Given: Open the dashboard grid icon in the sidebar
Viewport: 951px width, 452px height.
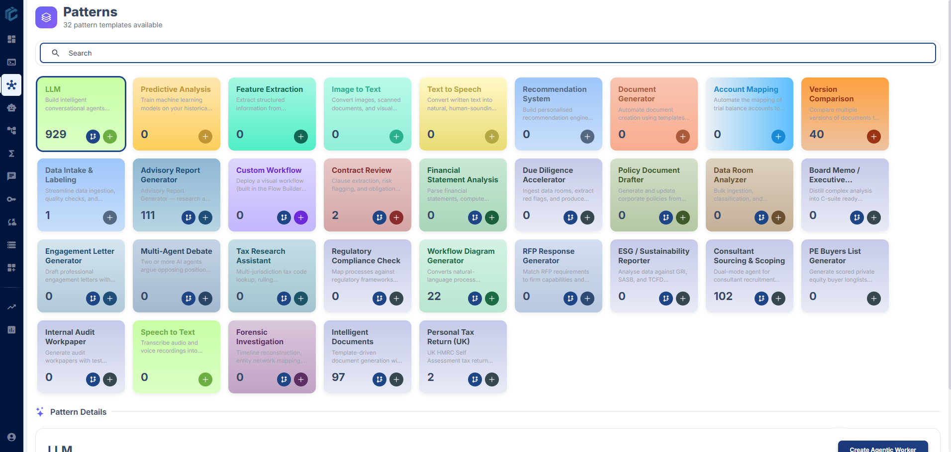Looking at the screenshot, I should [11, 39].
